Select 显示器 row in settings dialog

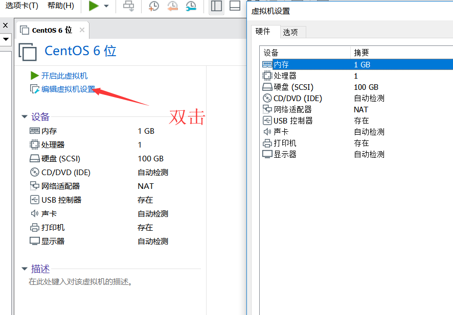(357, 154)
